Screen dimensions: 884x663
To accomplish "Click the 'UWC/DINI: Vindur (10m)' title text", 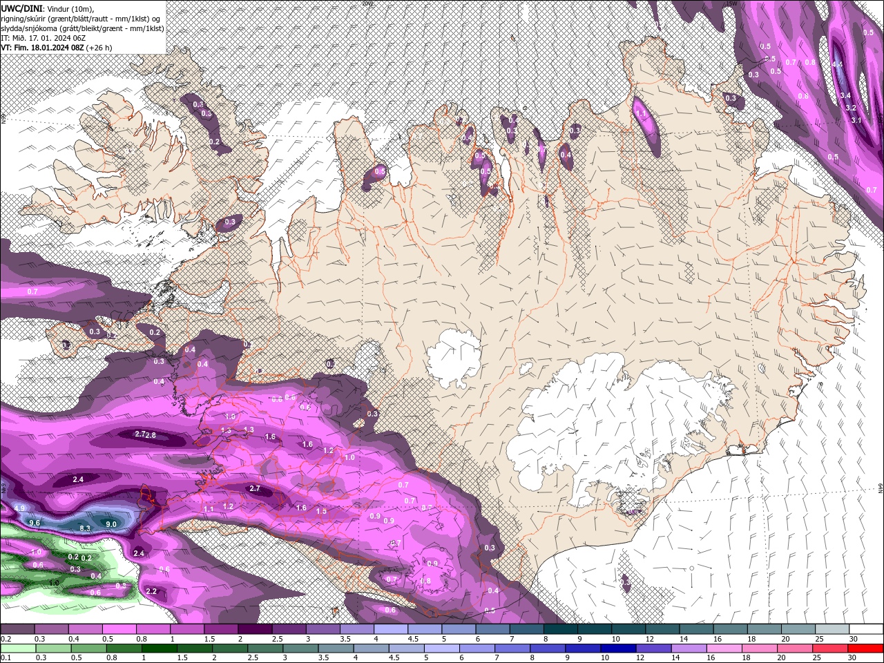I will coord(47,8).
